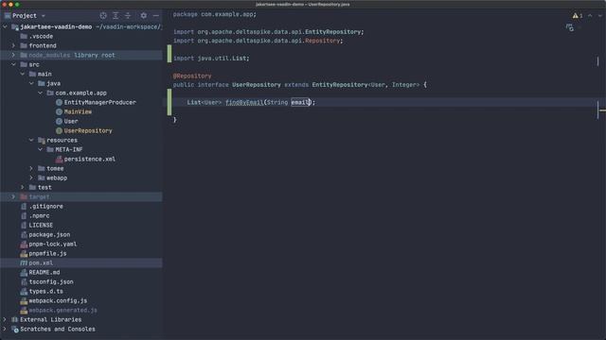
Task: Collapse the src folder
Action: tap(13, 64)
